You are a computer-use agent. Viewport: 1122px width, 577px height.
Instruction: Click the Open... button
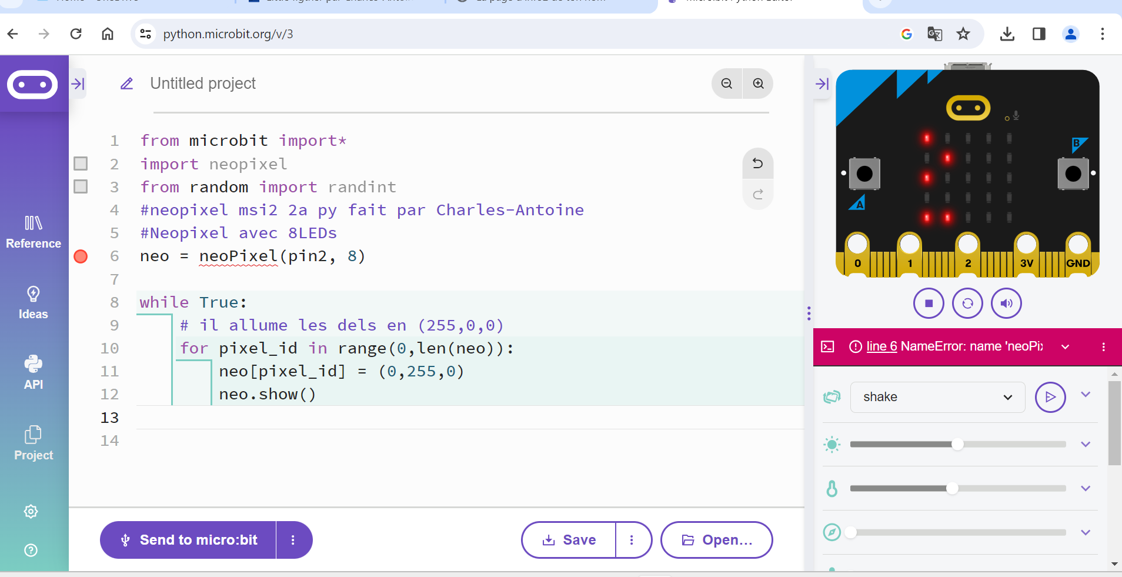pos(716,540)
